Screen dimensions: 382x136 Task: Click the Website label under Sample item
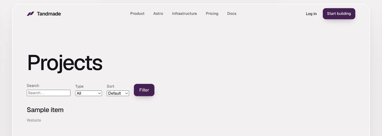coord(34,120)
